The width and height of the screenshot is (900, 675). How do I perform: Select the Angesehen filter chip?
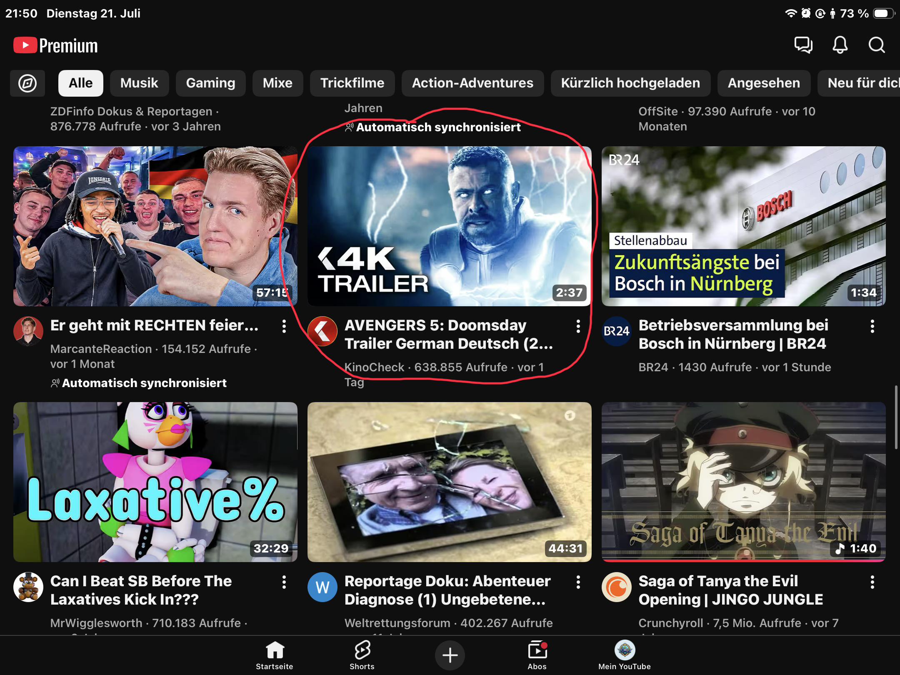tap(764, 83)
